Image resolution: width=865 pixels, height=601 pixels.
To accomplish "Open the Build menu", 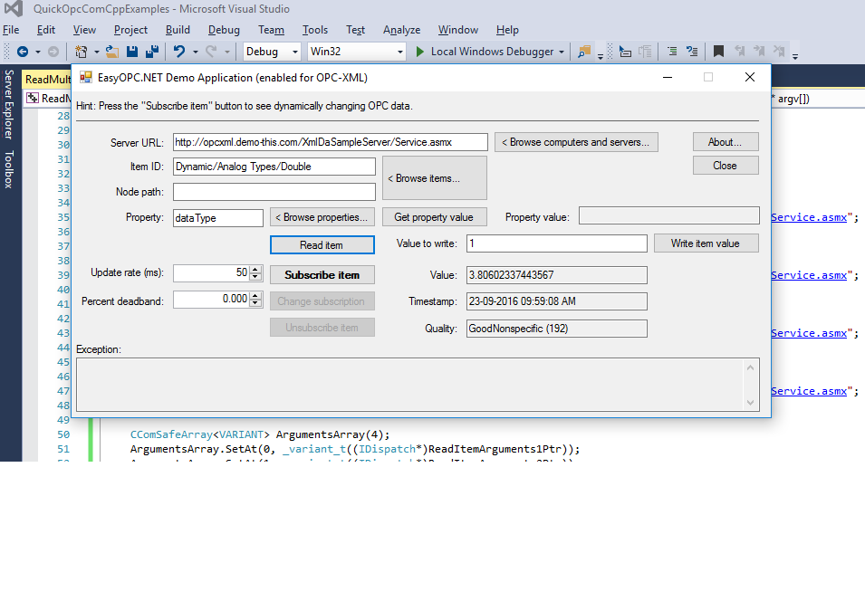I will [x=178, y=30].
